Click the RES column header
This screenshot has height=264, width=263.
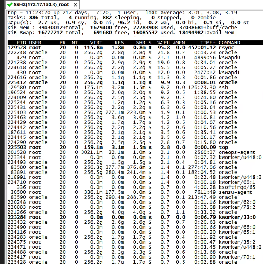point(119,43)
